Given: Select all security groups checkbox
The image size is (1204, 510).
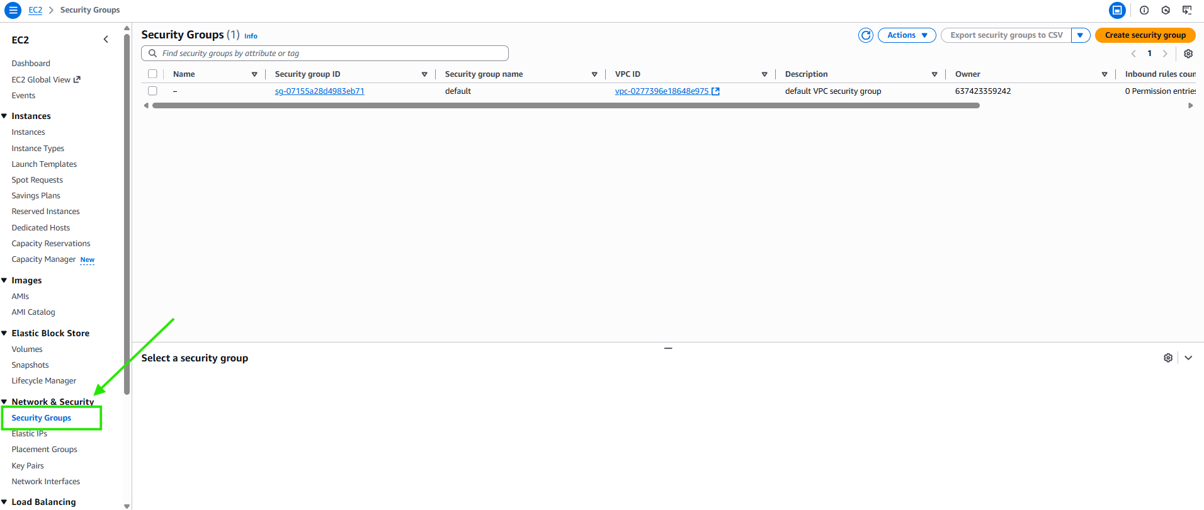Looking at the screenshot, I should pos(152,74).
